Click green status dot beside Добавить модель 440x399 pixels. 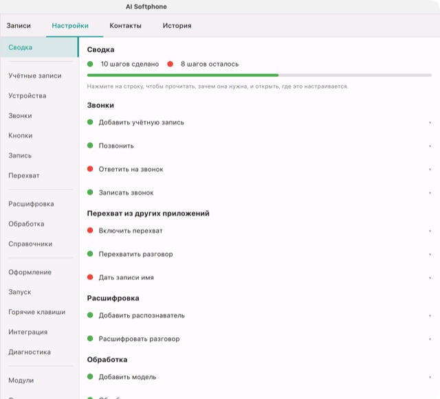pyautogui.click(x=90, y=376)
